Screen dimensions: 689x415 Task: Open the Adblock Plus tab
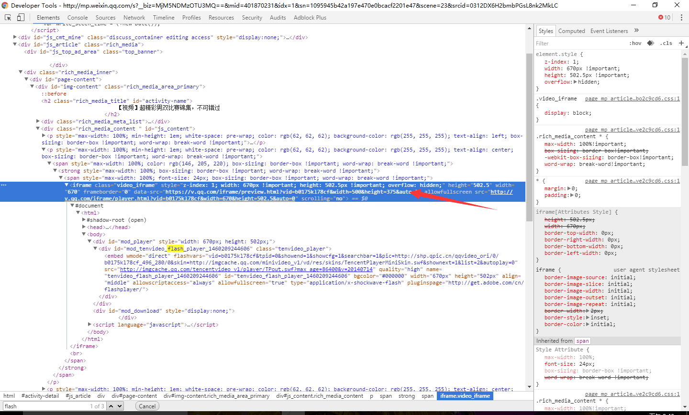[310, 18]
